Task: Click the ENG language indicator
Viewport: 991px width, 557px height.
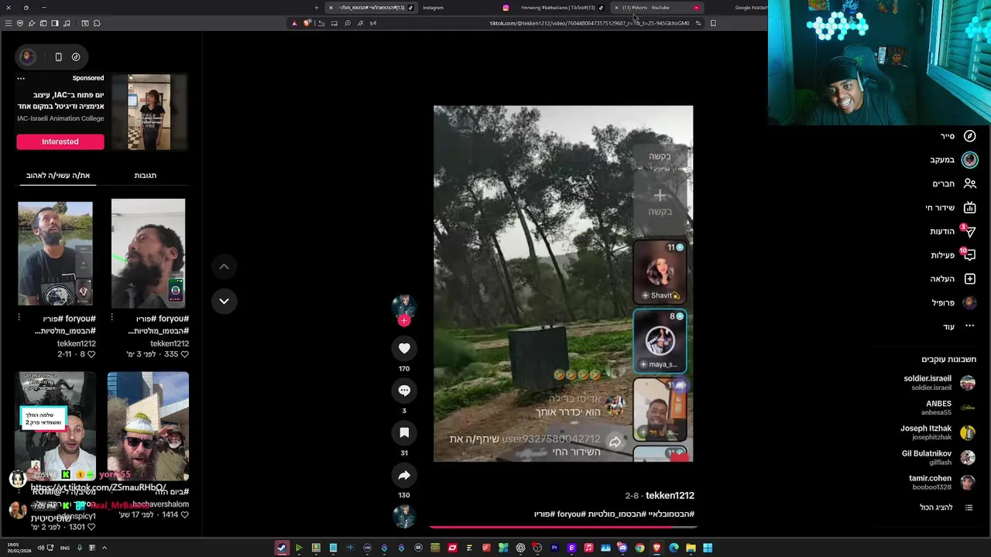Action: [65, 548]
